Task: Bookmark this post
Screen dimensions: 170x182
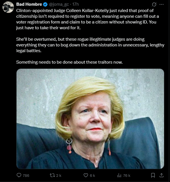Action: coord(153,175)
